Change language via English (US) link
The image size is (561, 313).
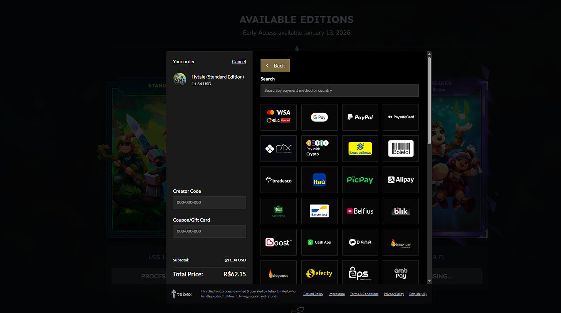(x=418, y=294)
